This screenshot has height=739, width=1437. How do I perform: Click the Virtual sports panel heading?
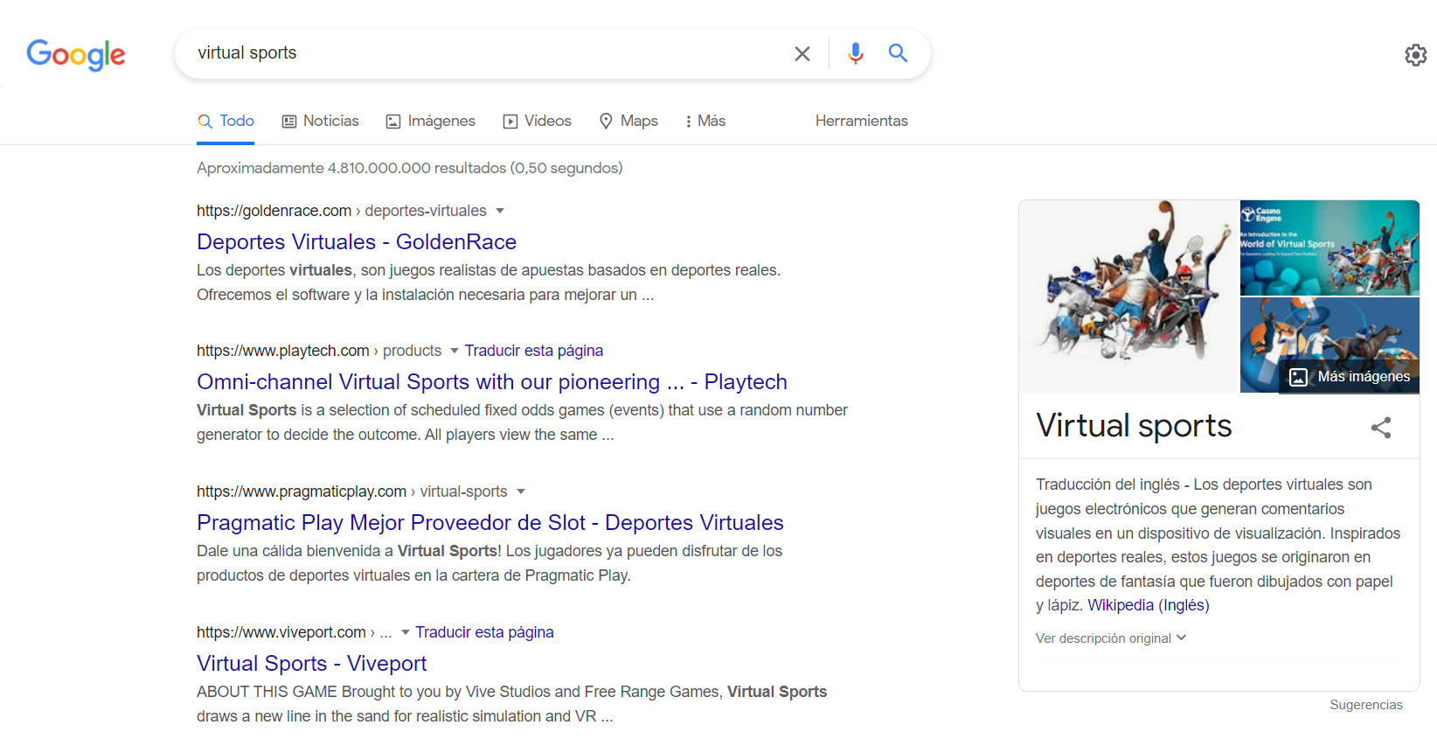click(x=1134, y=426)
